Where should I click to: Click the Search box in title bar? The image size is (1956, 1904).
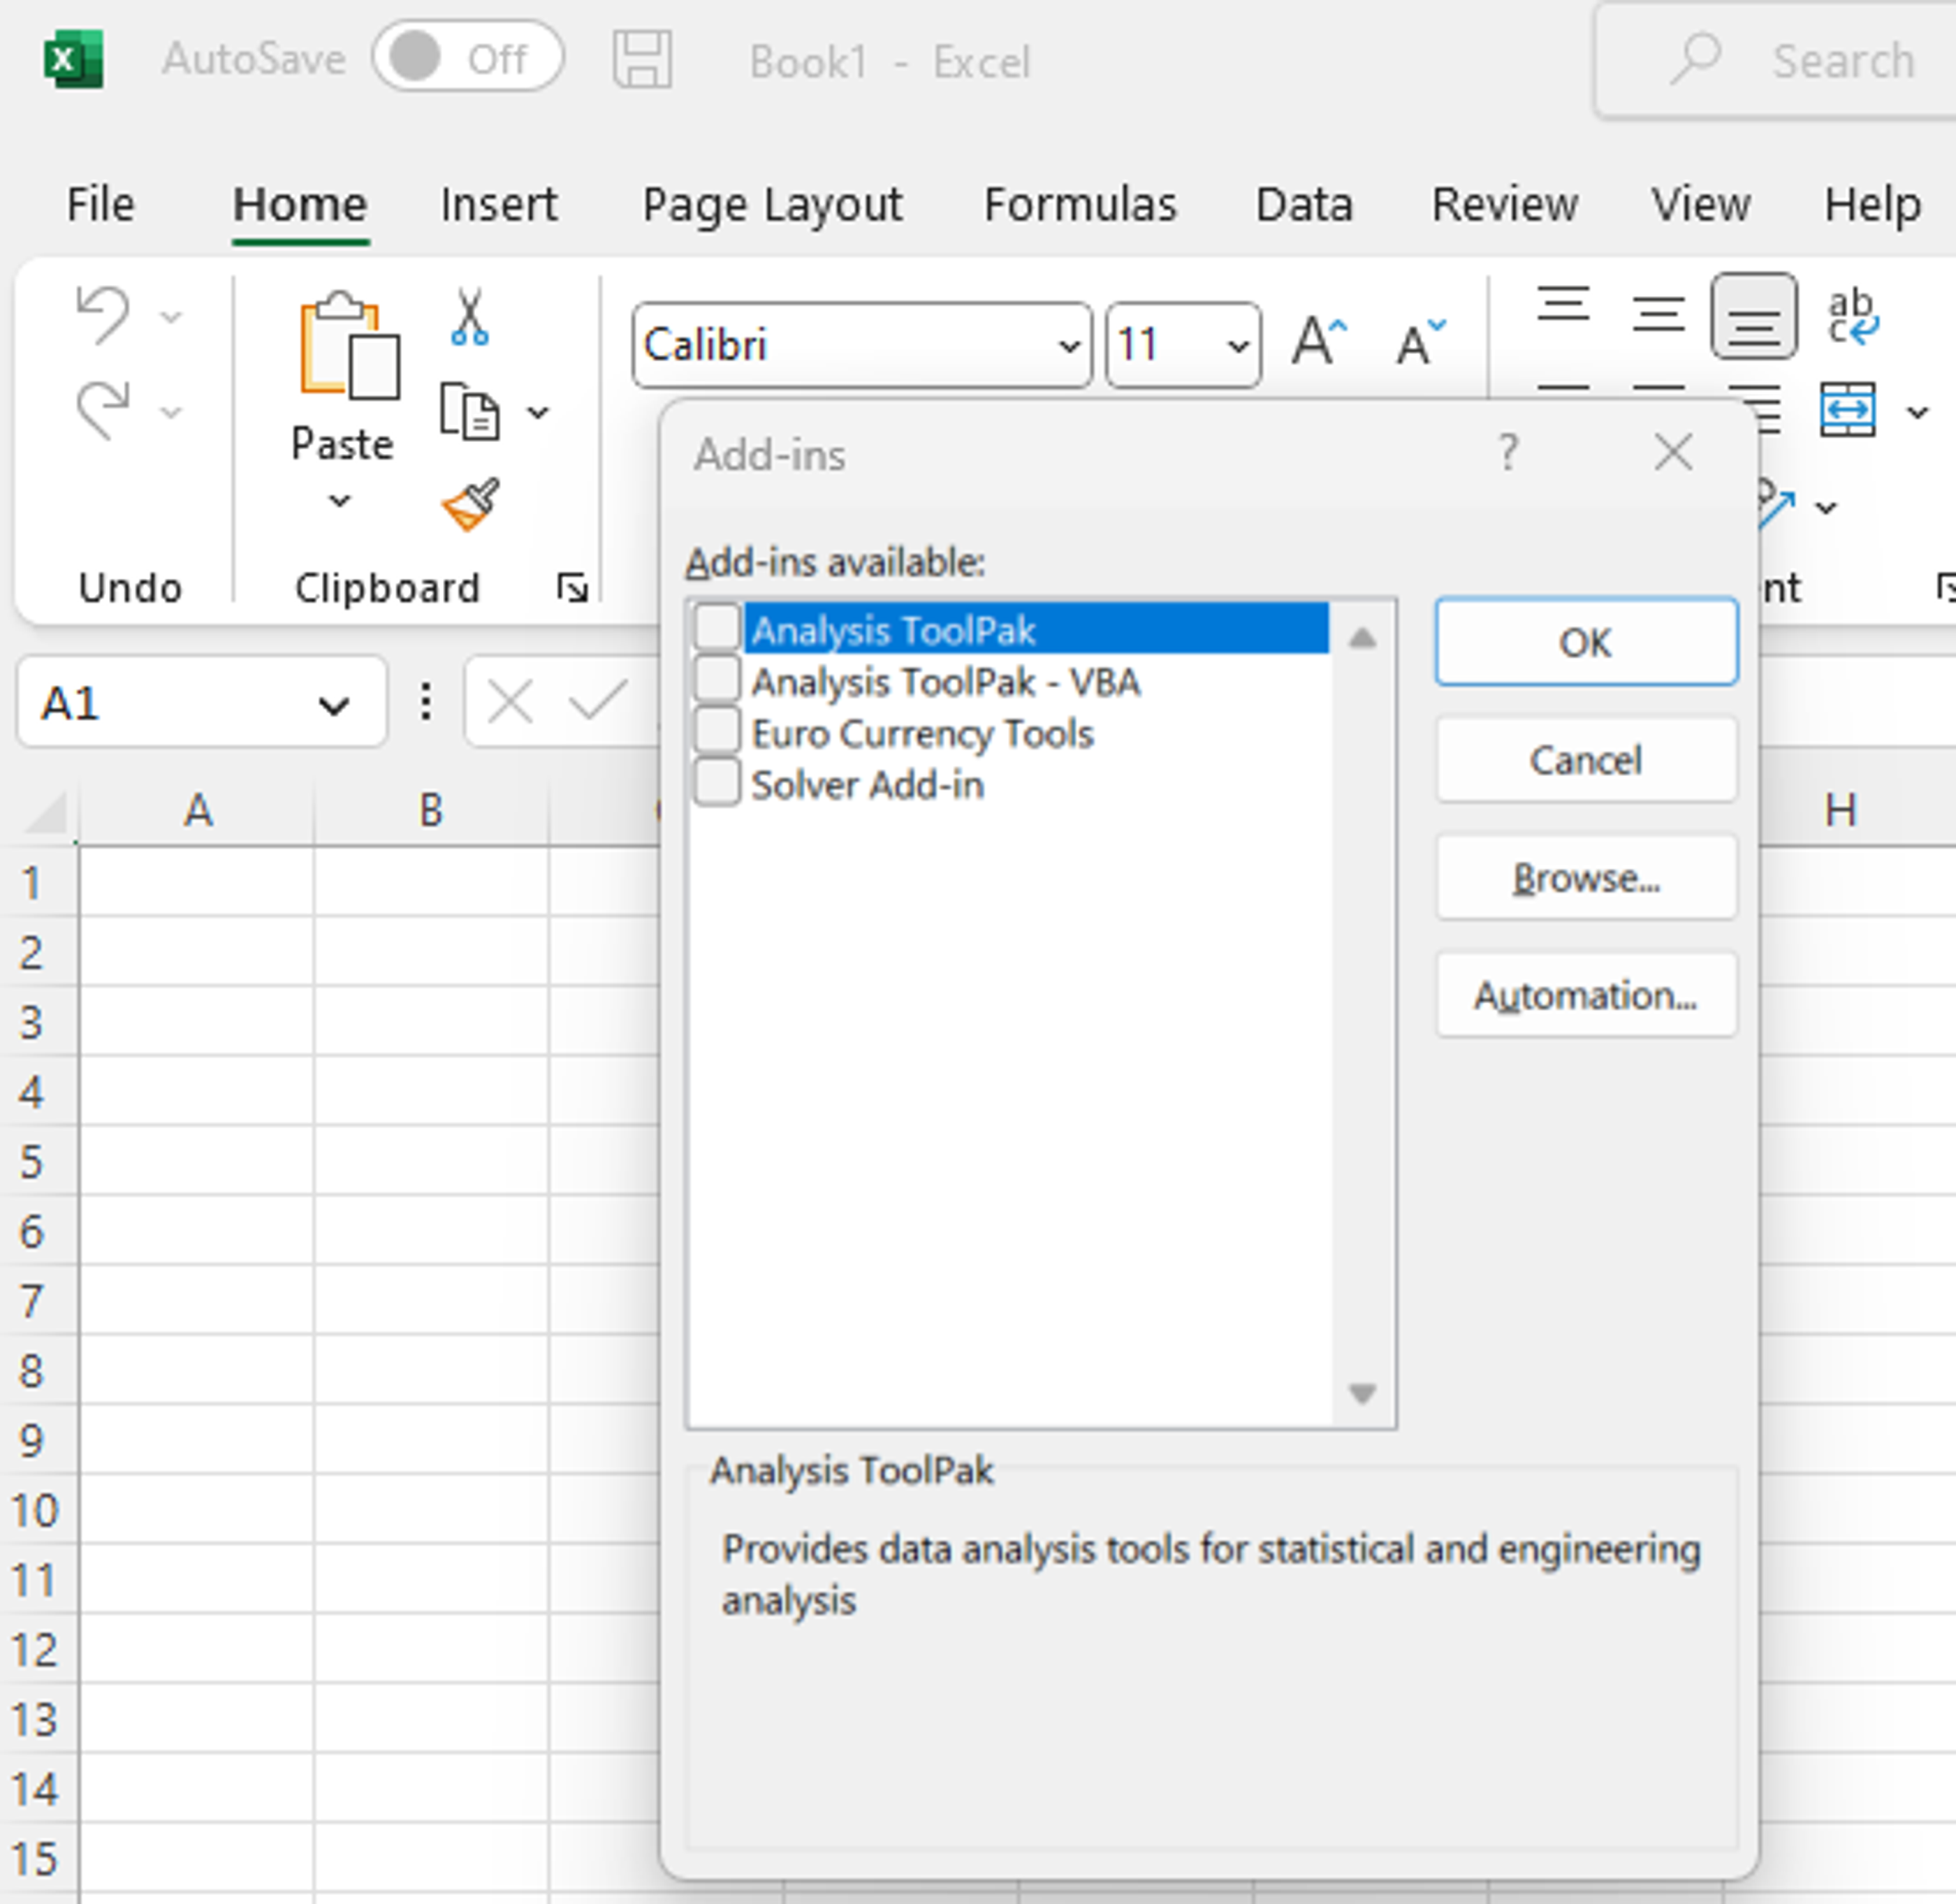pyautogui.click(x=1775, y=60)
